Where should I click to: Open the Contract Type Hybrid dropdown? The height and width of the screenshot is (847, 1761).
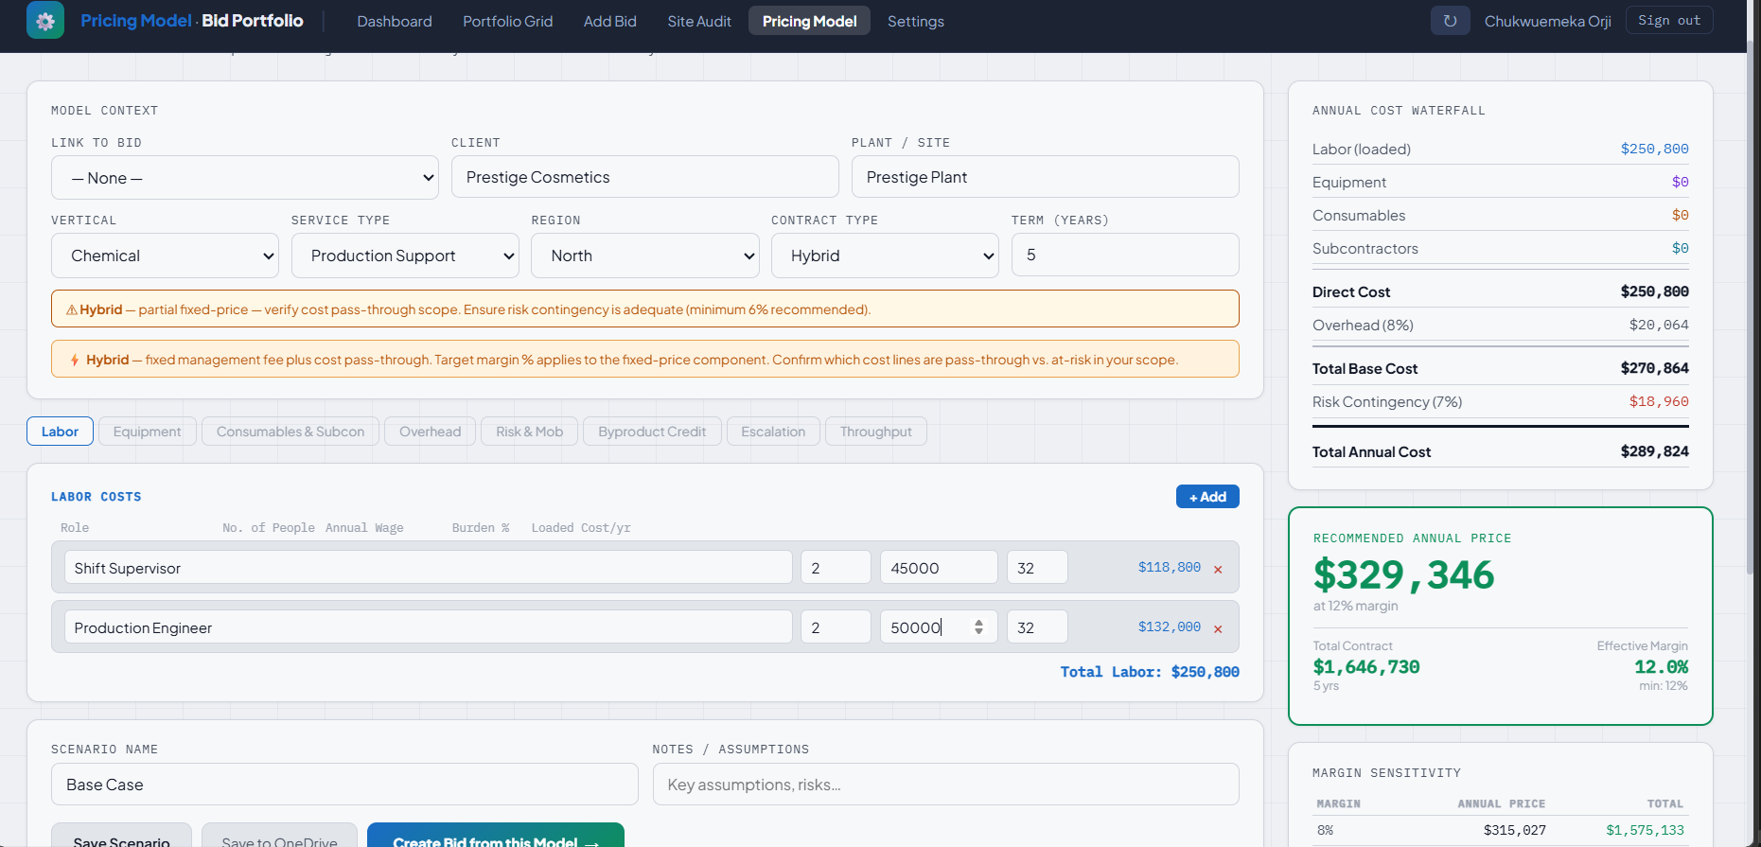click(x=884, y=256)
